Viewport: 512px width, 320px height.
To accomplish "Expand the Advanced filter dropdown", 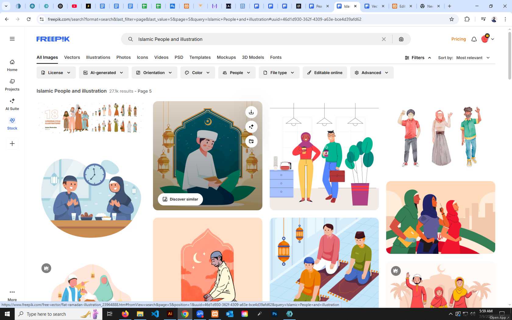I will tap(372, 73).
